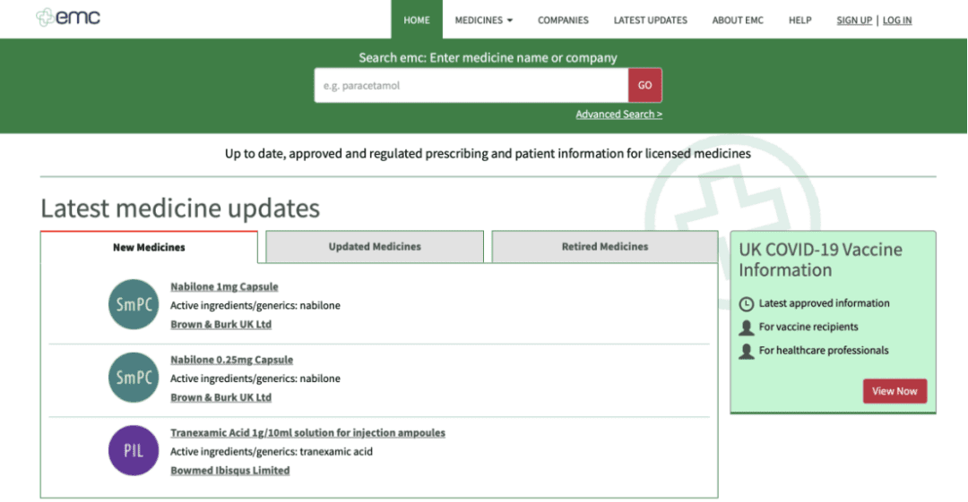Viewport: 968px width, 502px height.
Task: Open the Advanced Search link
Action: click(618, 115)
